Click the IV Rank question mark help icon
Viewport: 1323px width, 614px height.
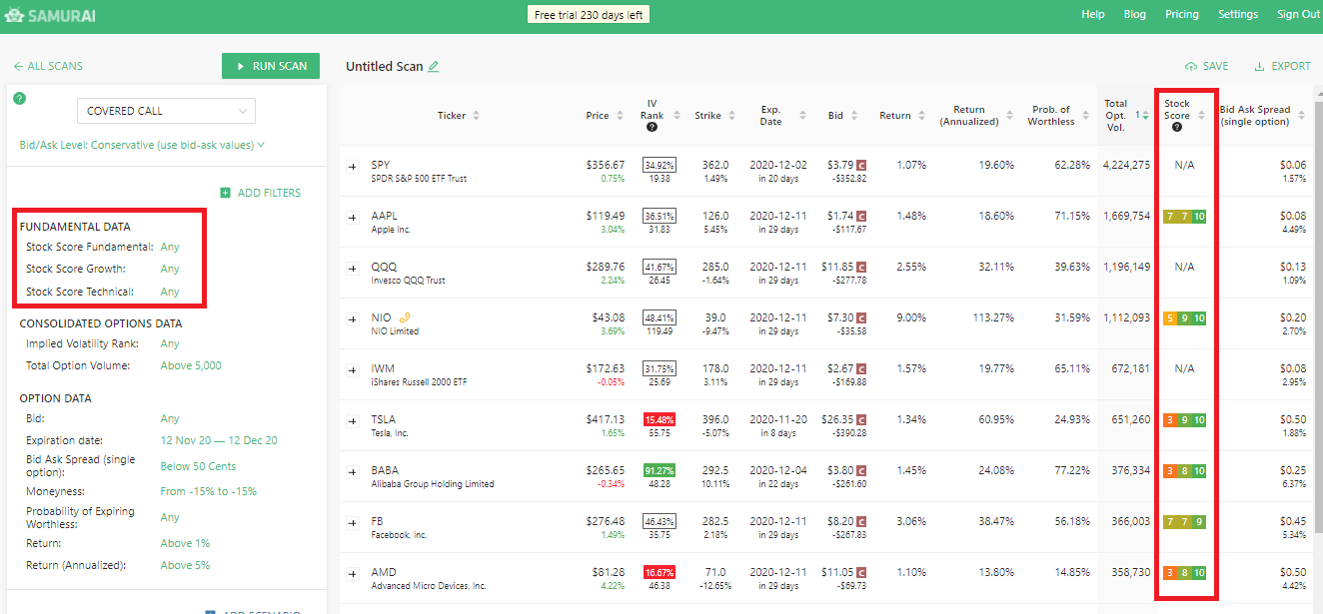(652, 127)
